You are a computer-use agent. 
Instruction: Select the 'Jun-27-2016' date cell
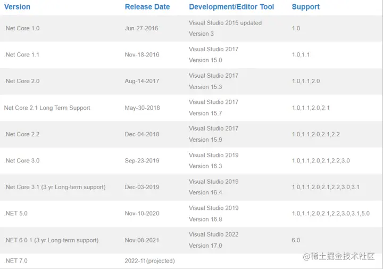pyautogui.click(x=141, y=28)
